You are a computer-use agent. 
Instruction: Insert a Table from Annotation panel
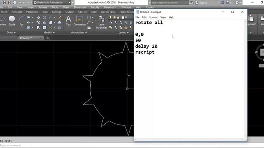pos(89,28)
